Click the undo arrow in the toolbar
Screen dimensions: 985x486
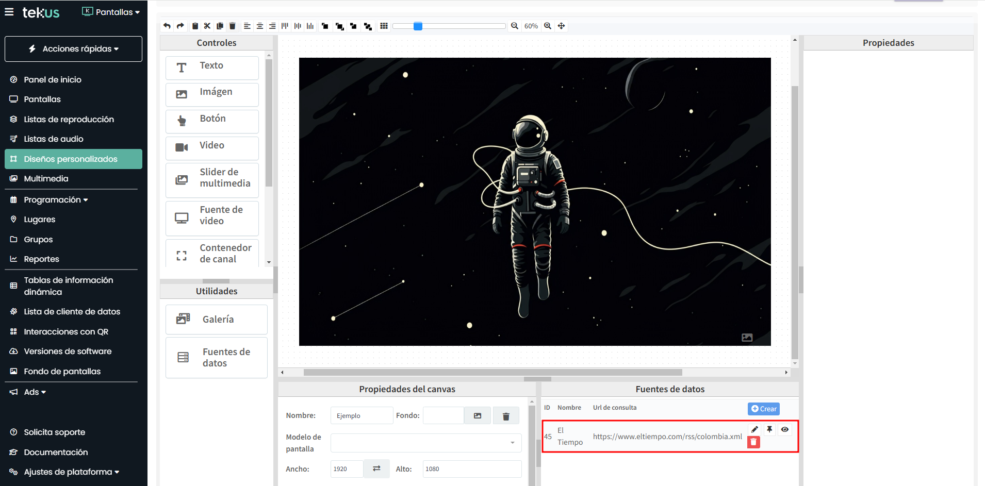click(x=167, y=26)
